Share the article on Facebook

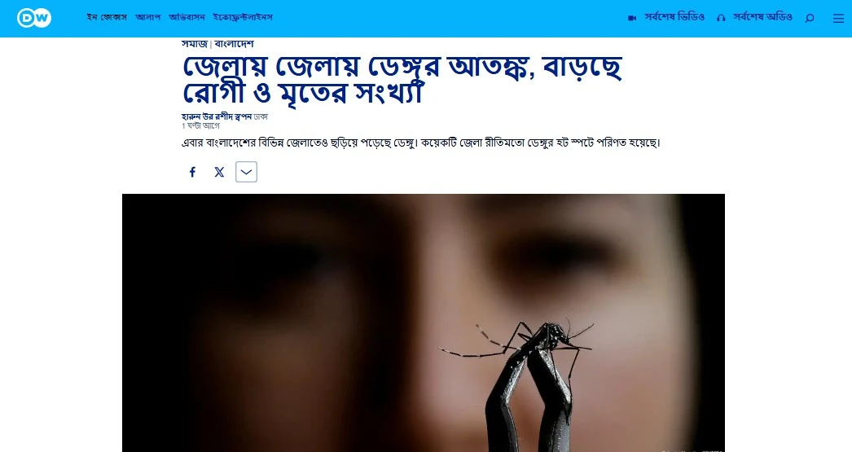click(192, 172)
